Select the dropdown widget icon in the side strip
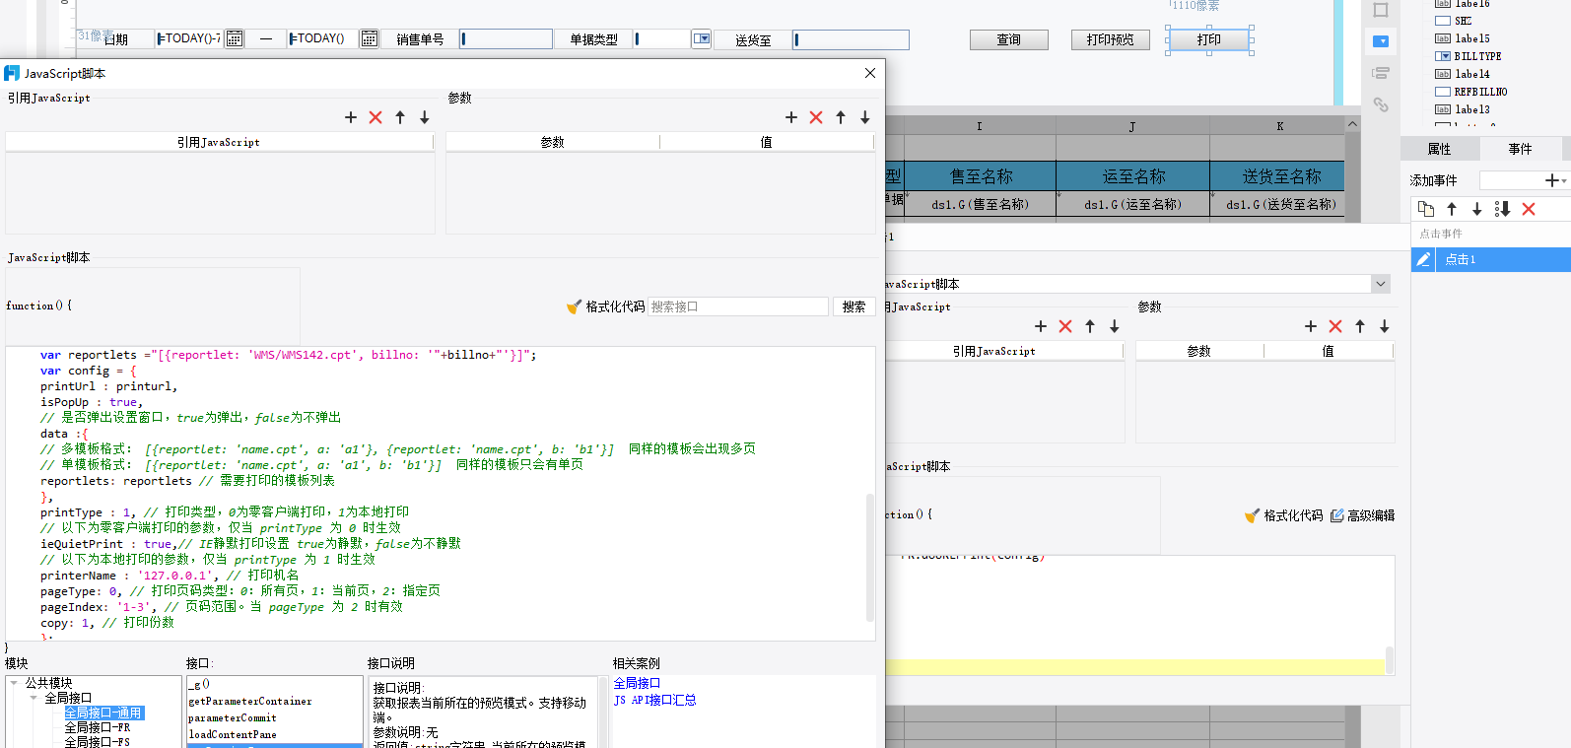The height and width of the screenshot is (748, 1571). (1381, 41)
